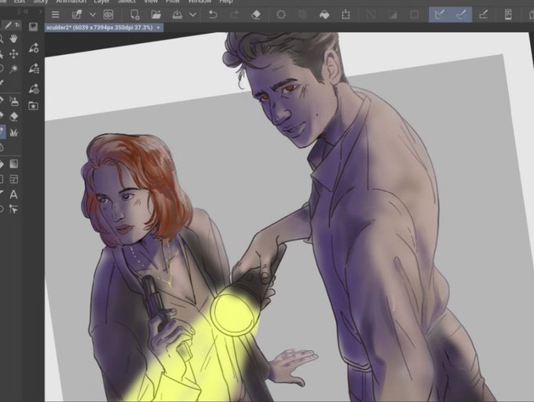This screenshot has height=402, width=534.
Task: Open the quick access palette icon
Action: pos(33,27)
